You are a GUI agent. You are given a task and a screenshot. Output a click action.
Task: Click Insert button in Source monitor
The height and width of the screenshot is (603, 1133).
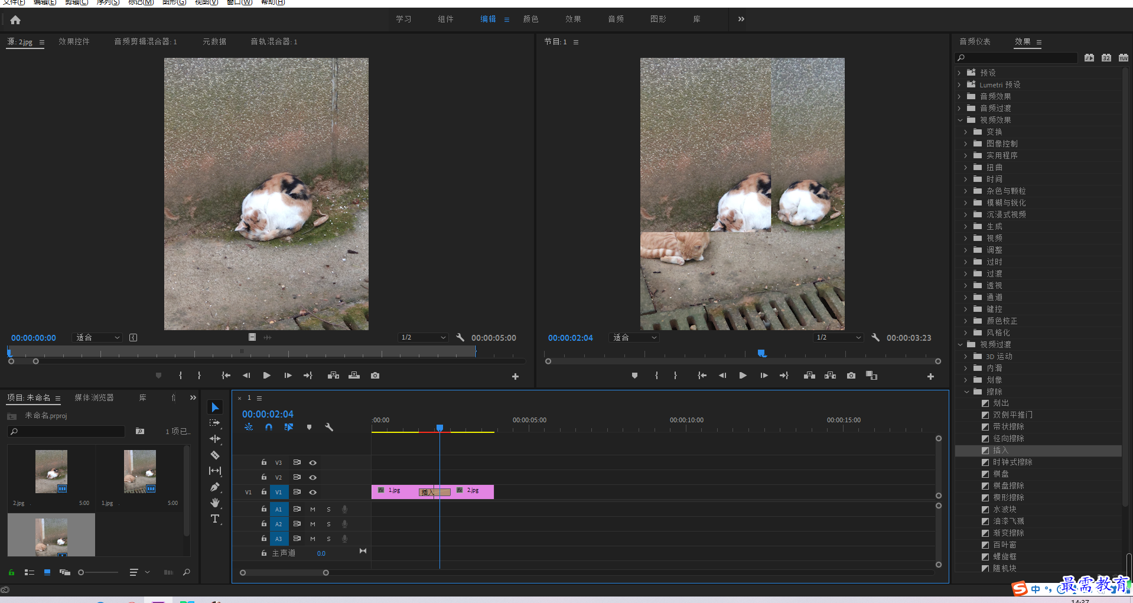pyautogui.click(x=334, y=376)
